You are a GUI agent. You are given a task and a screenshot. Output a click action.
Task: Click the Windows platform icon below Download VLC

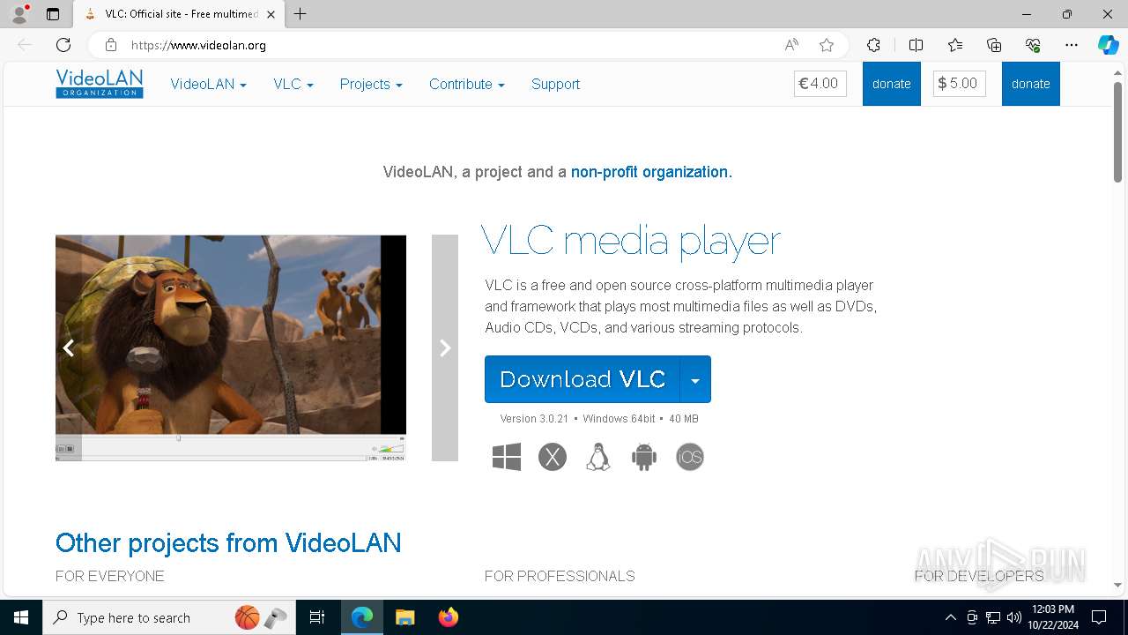(x=507, y=457)
